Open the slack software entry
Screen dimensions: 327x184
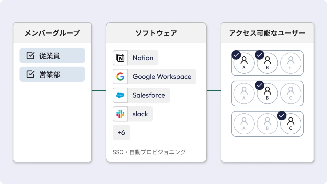click(x=133, y=114)
